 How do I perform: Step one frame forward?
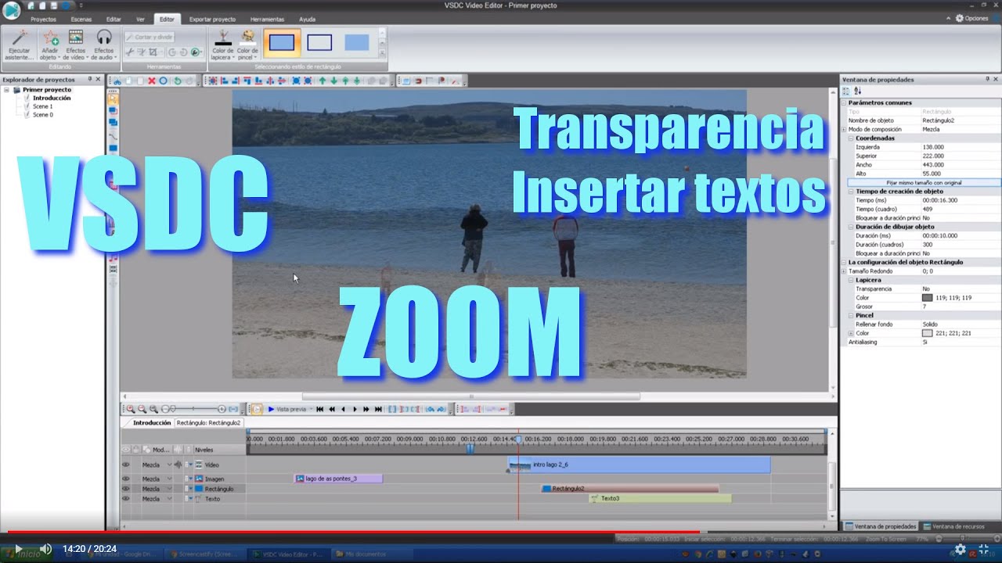(x=355, y=409)
